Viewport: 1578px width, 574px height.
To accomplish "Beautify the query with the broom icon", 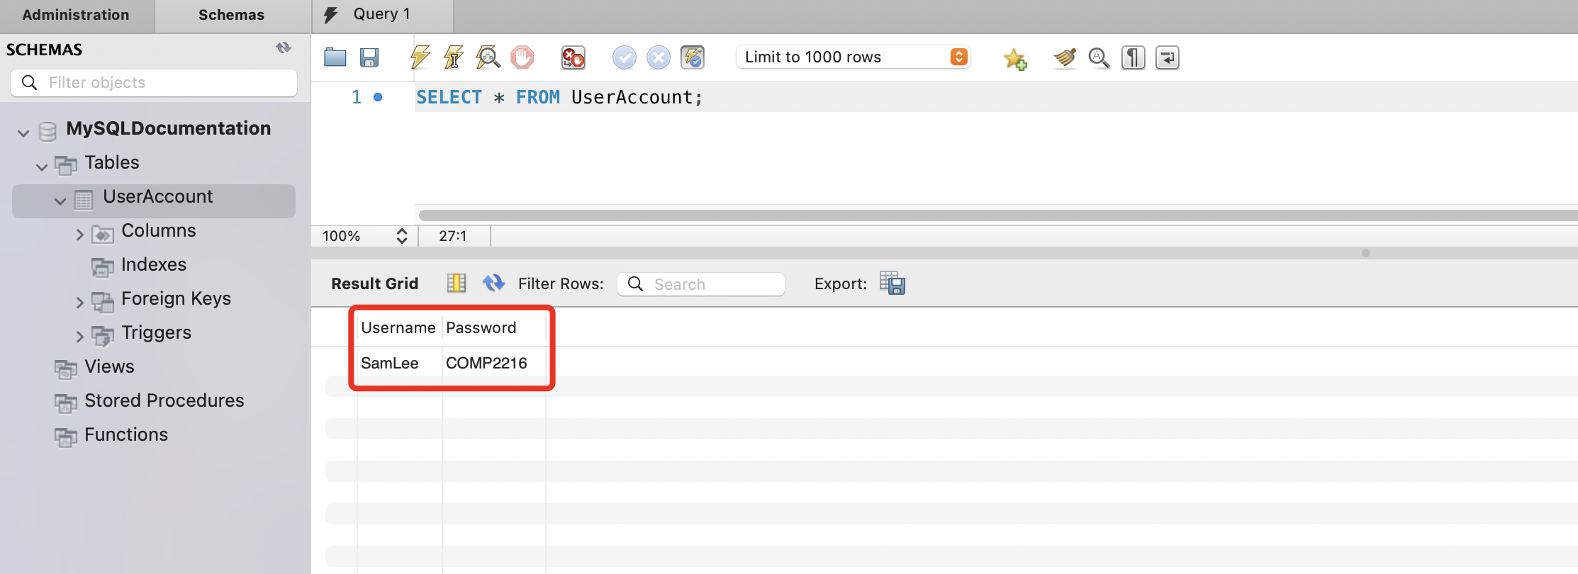I will pos(1064,57).
